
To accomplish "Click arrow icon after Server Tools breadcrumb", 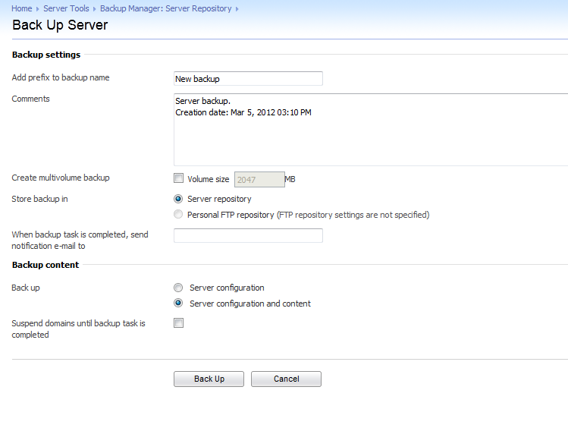I will (95, 9).
